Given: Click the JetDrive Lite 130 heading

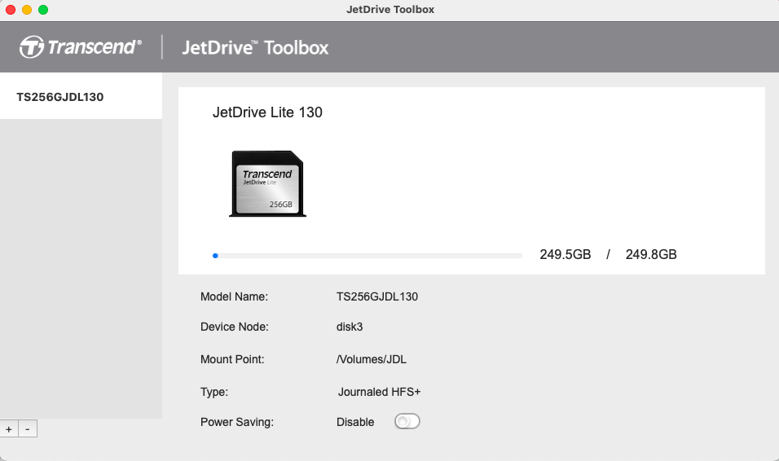Looking at the screenshot, I should 267,112.
